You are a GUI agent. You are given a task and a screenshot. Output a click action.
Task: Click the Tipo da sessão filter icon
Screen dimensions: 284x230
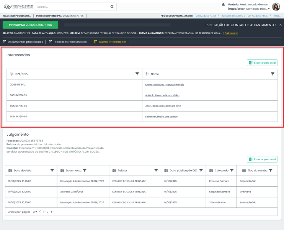(x=270, y=170)
